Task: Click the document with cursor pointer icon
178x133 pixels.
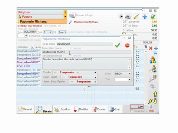Action: pos(121,16)
